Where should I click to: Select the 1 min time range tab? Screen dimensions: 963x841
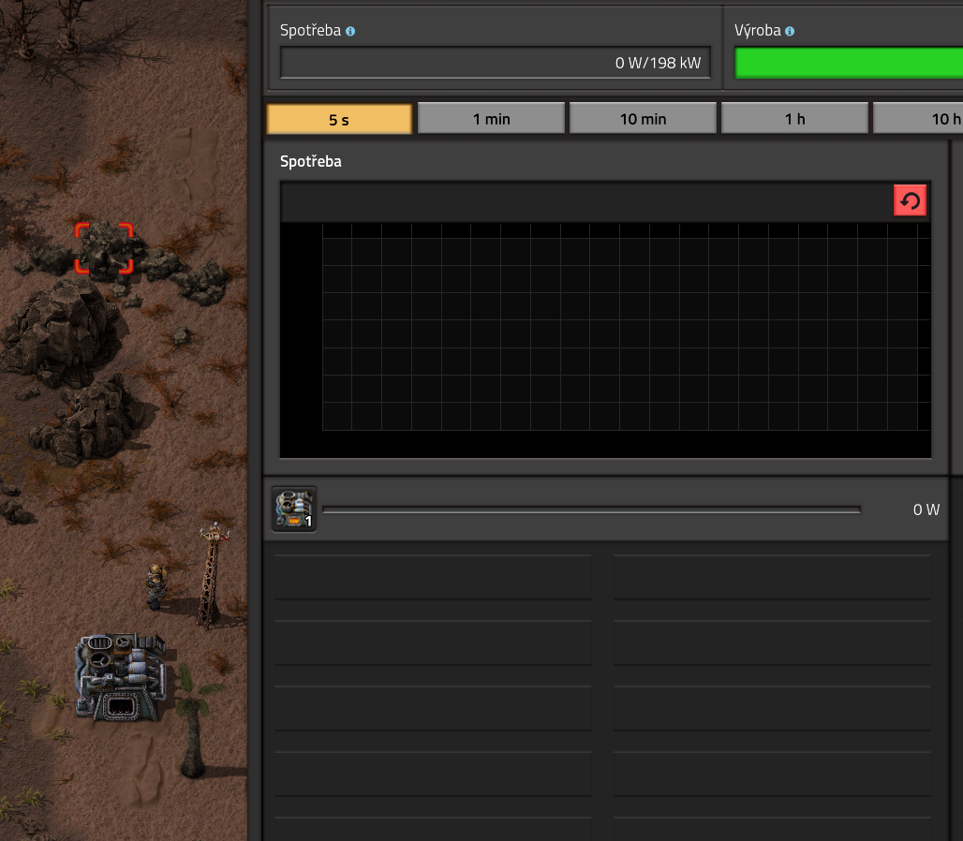[491, 119]
